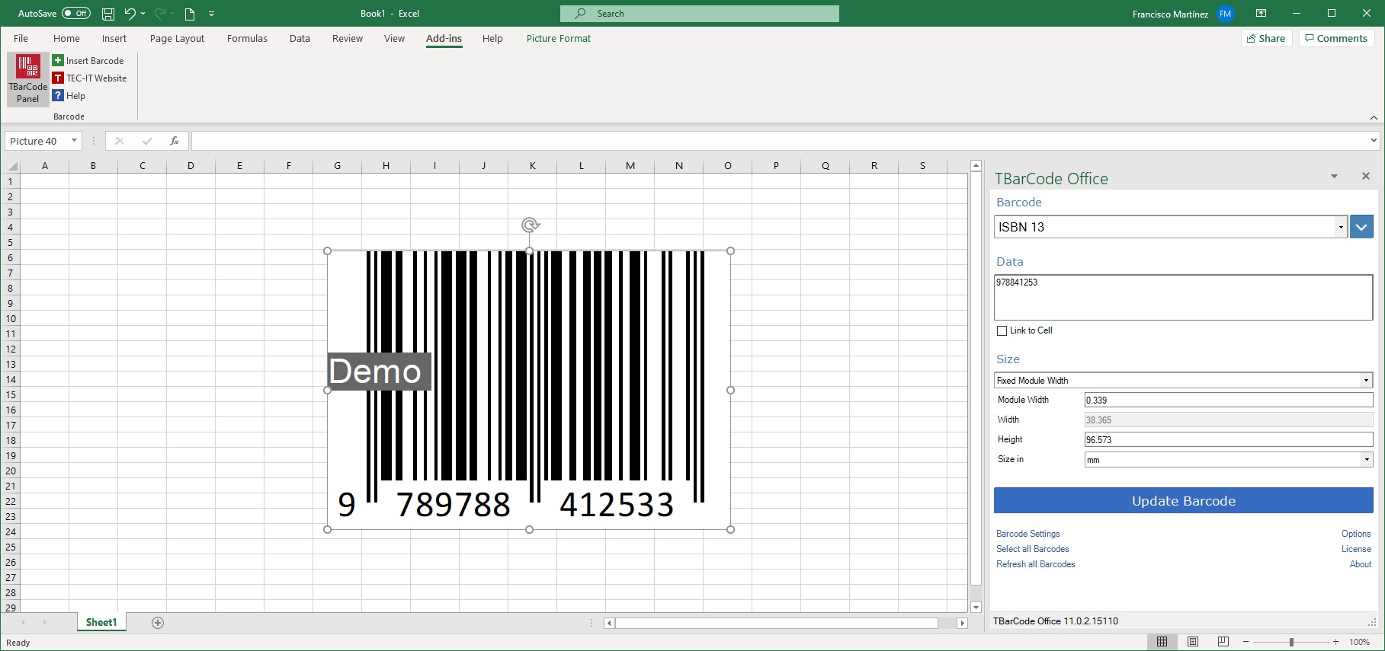This screenshot has width=1385, height=651.
Task: Open the Options link
Action: point(1356,534)
